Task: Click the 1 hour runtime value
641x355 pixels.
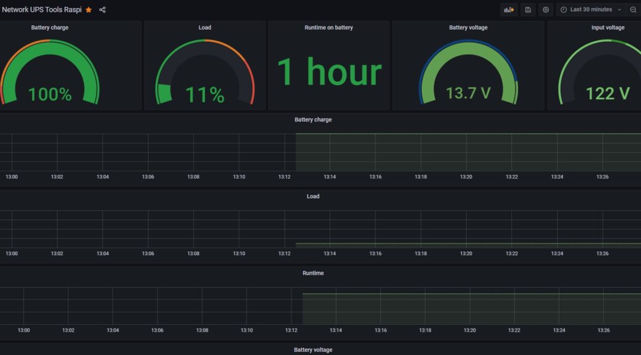Action: 329,72
